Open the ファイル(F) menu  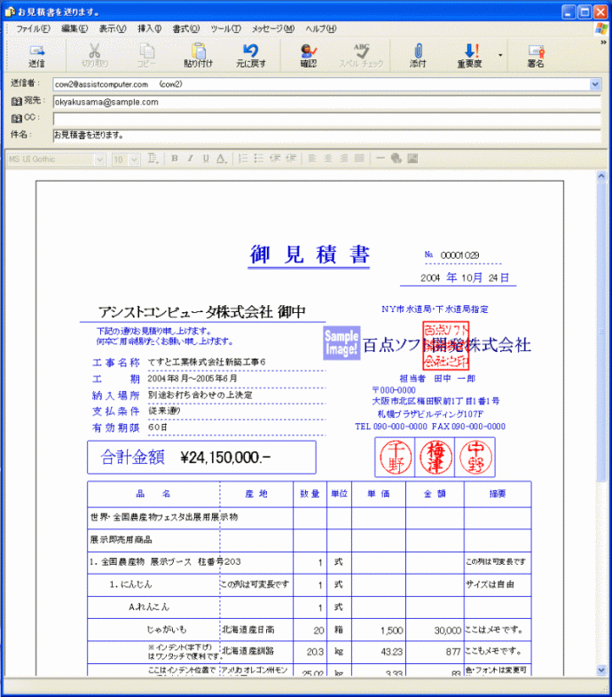click(x=34, y=29)
